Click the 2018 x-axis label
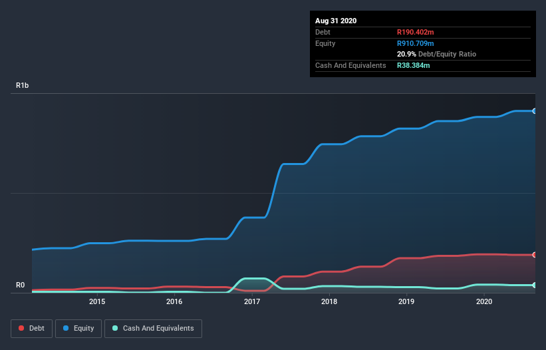 tap(329, 301)
